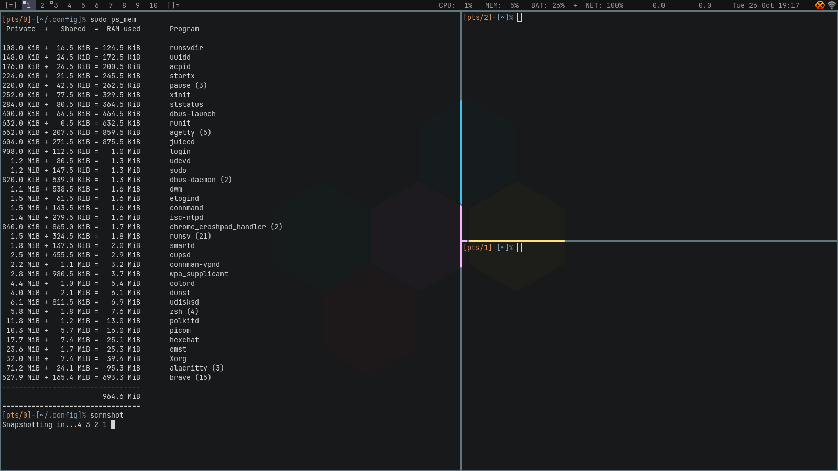The image size is (838, 471).
Task: Click the 'hexchat' program name
Action: 184,340
